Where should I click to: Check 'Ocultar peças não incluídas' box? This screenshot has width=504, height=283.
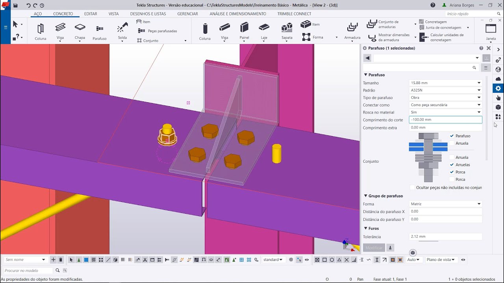pyautogui.click(x=412, y=187)
